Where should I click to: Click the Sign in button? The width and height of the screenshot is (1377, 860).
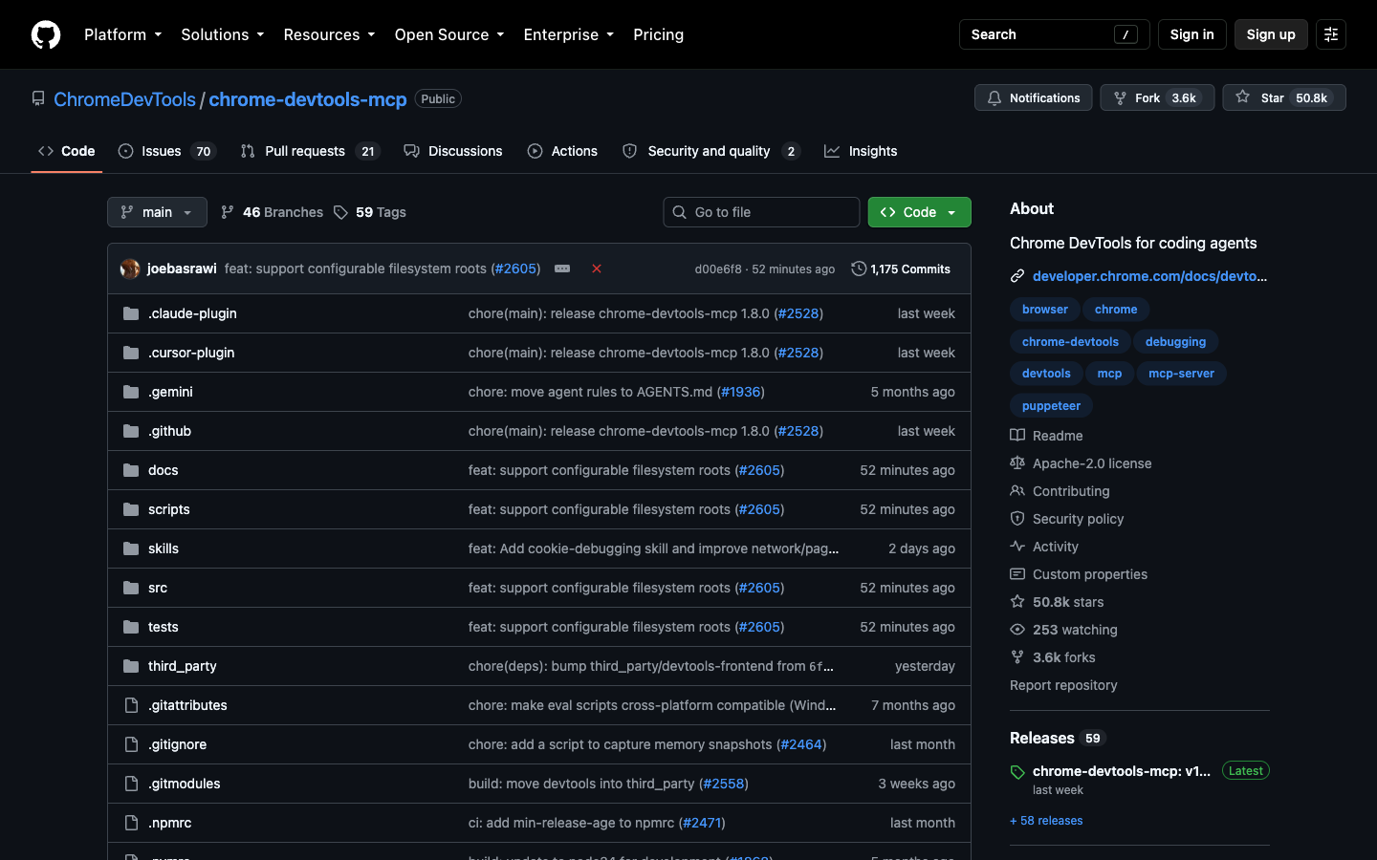click(1191, 34)
